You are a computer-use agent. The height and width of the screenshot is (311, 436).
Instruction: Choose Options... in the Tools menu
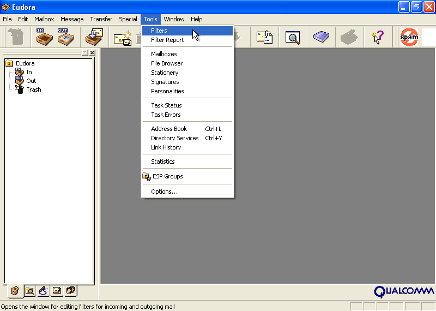(187, 192)
